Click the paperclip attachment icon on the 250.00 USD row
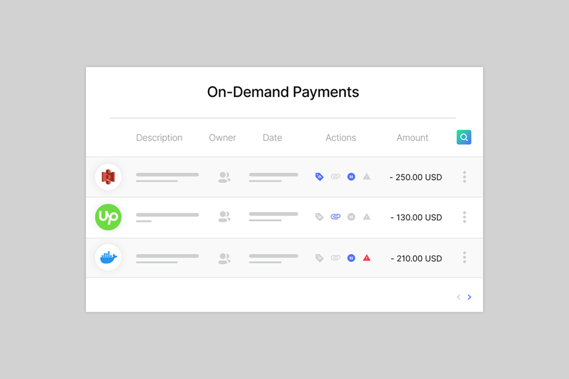Screen dimensions: 569x379 click(x=335, y=176)
